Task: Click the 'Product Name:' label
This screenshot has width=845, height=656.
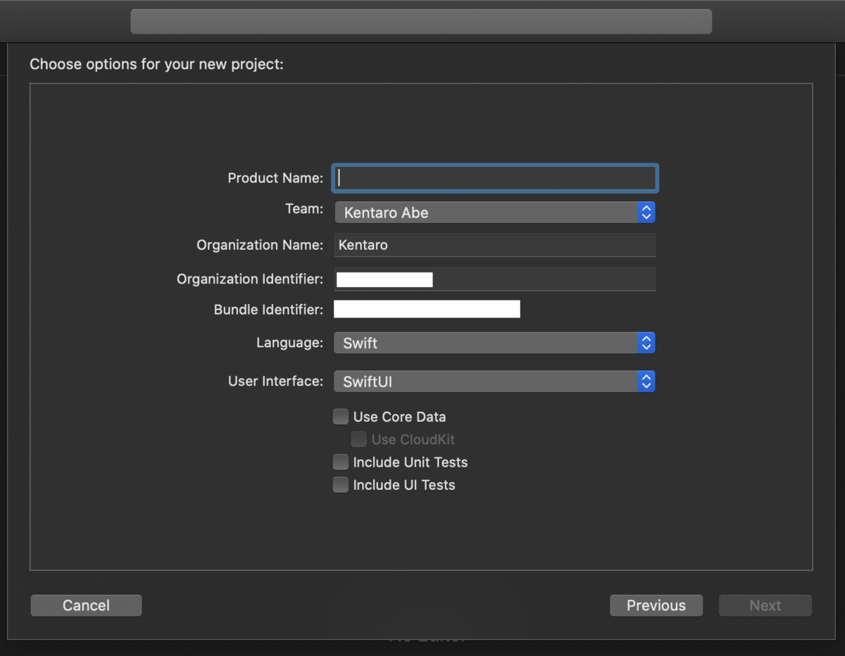Action: [275, 178]
